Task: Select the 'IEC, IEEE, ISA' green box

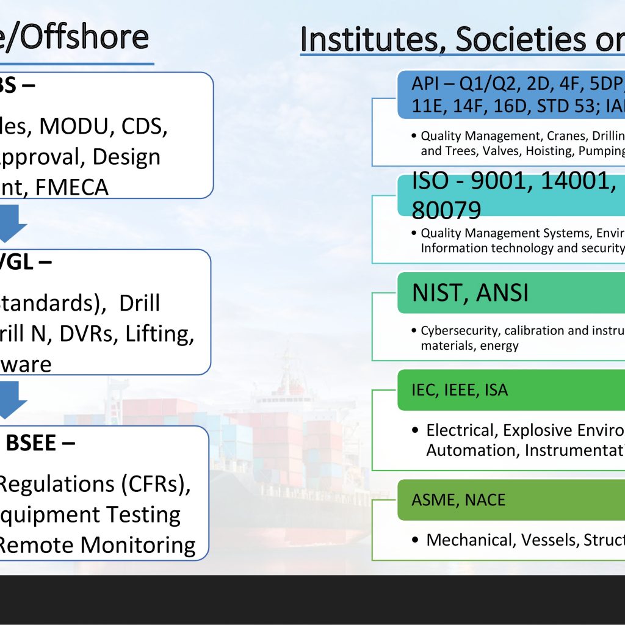Action: coord(511,390)
